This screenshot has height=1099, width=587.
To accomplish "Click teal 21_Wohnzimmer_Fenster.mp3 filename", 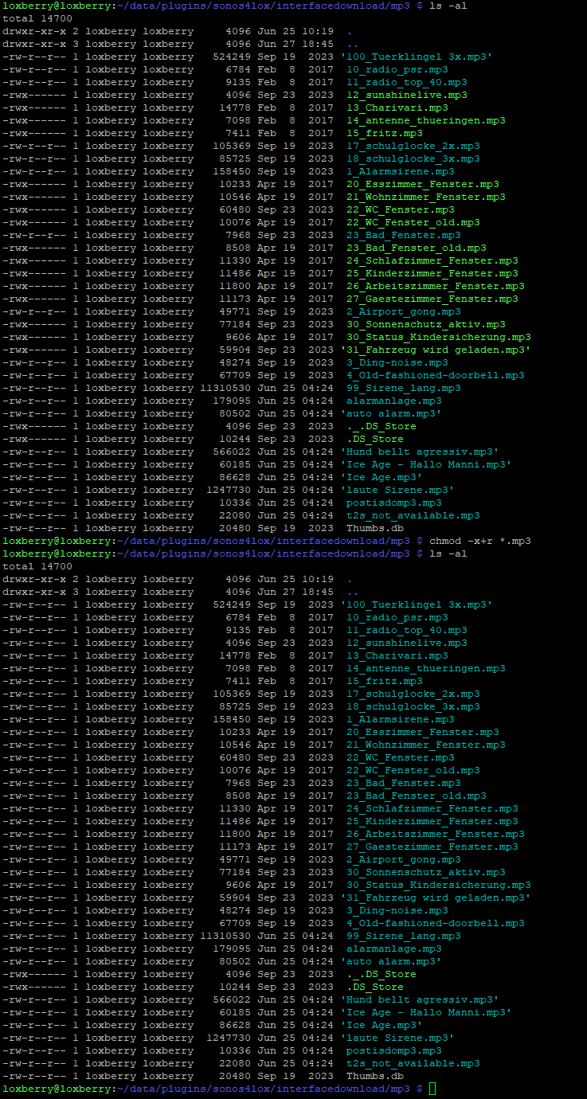I will [426, 745].
